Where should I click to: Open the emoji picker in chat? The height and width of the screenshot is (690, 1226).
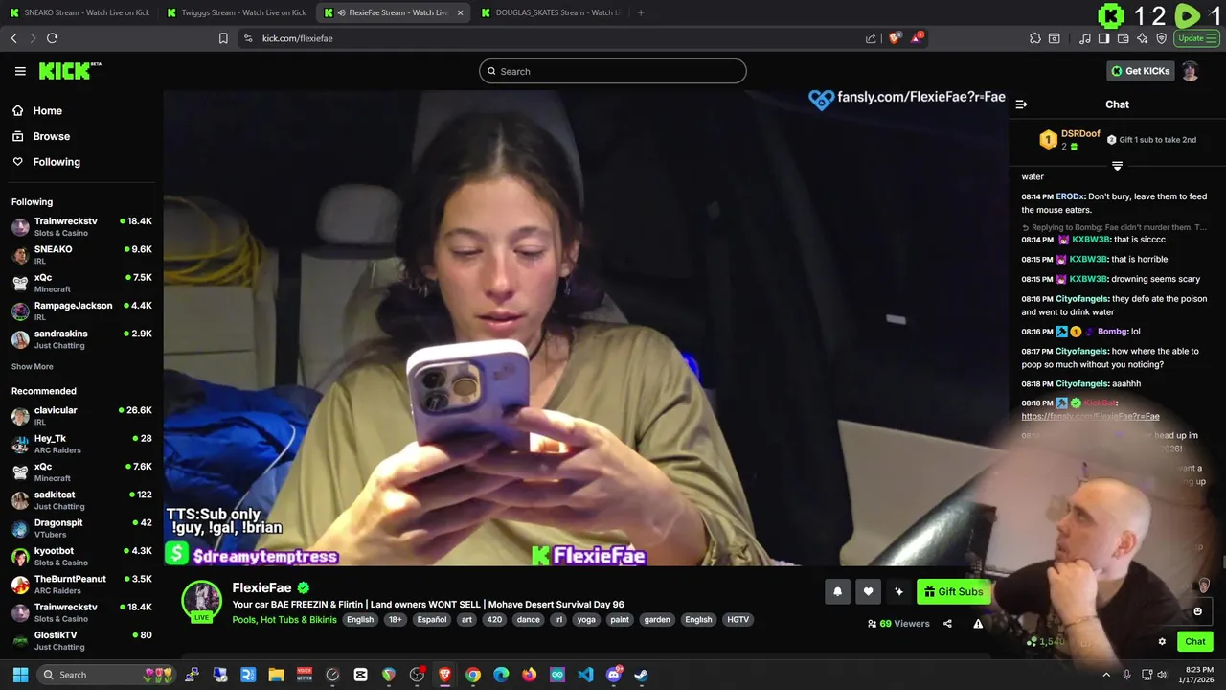[x=1197, y=611]
